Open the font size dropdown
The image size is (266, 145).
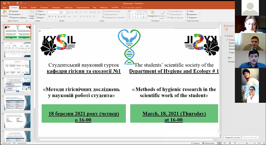(67, 12)
